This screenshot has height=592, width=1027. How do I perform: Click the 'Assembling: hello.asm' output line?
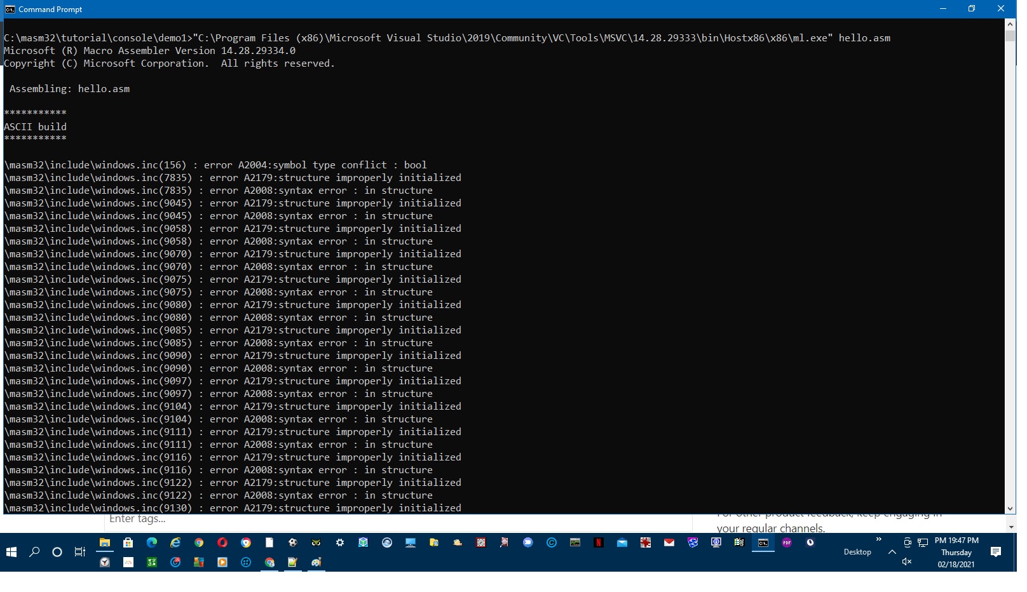(x=69, y=89)
